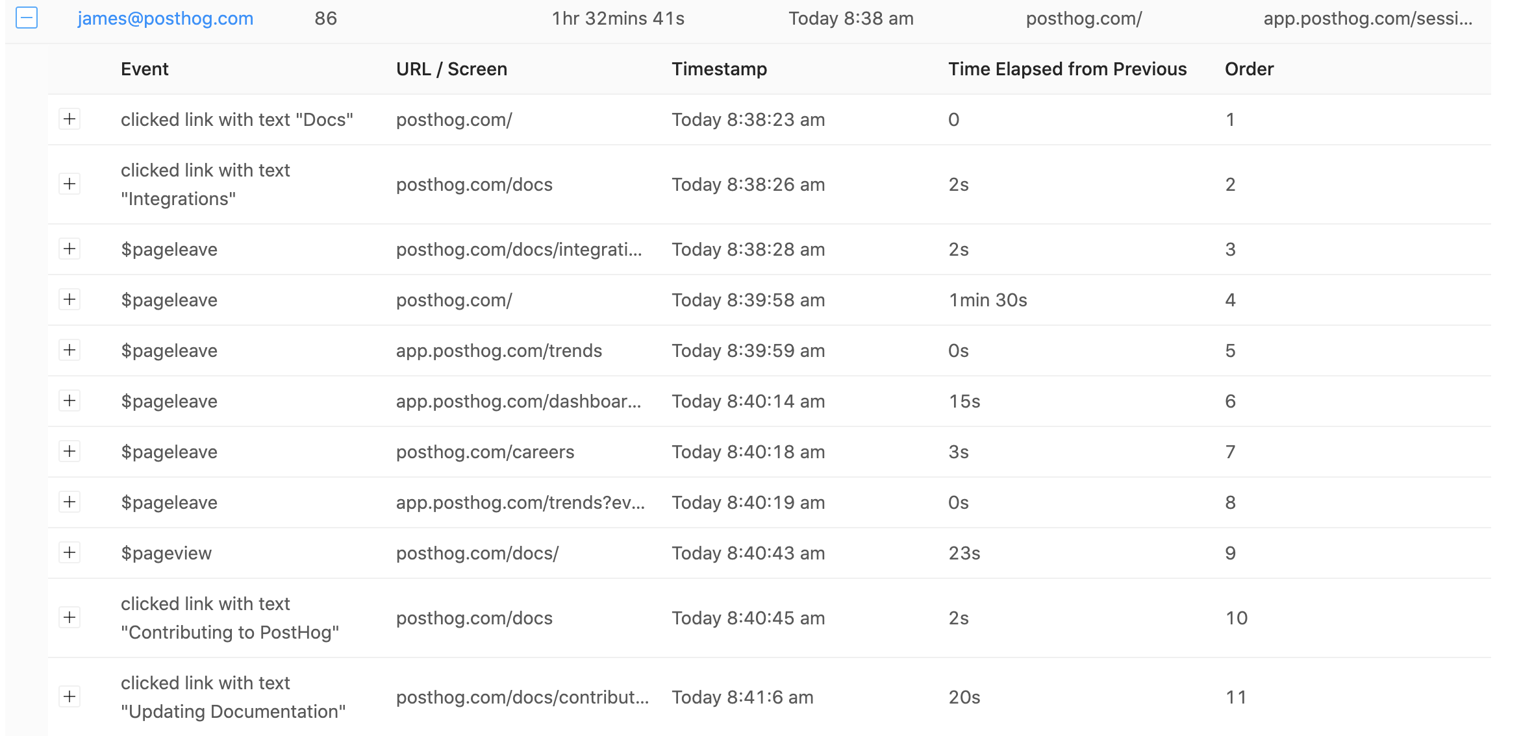The height and width of the screenshot is (736, 1521).
Task: Expand the clicked "Integrations" link event row
Action: tap(69, 184)
